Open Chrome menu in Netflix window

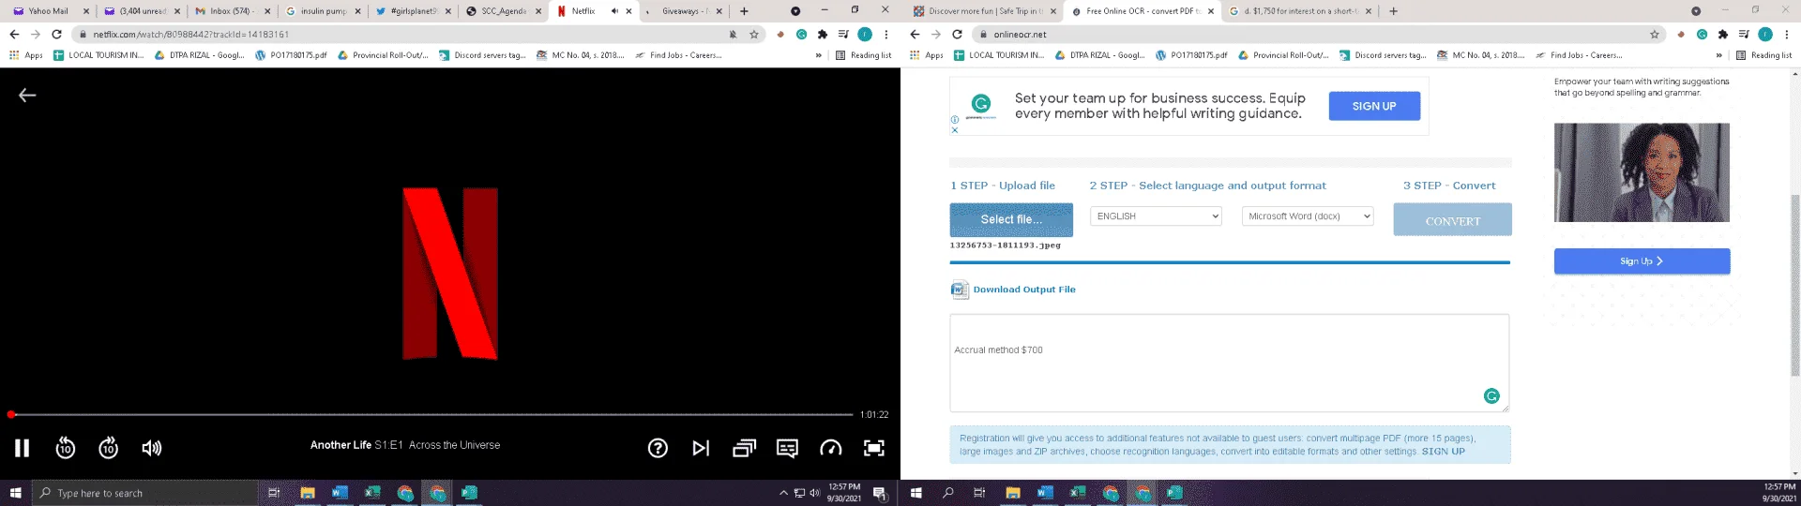coord(885,34)
